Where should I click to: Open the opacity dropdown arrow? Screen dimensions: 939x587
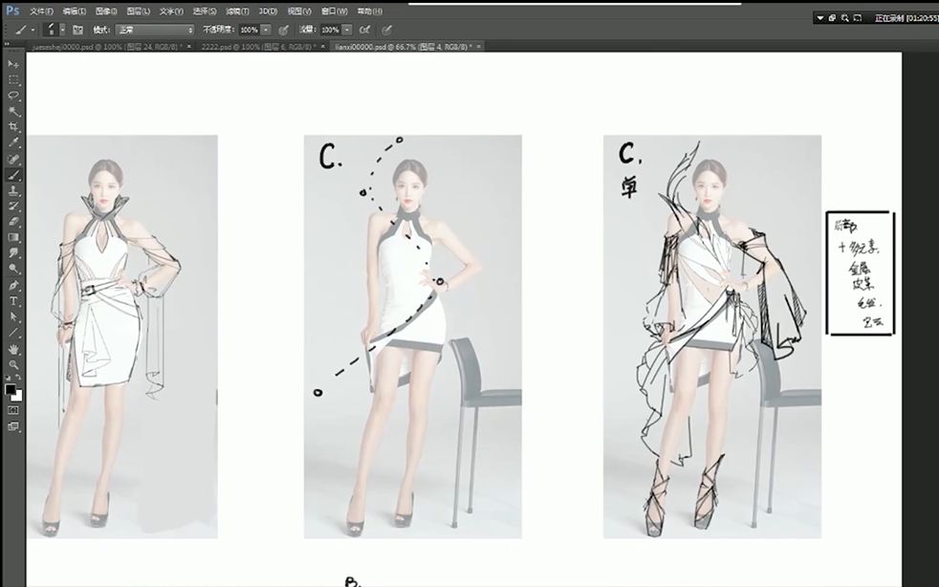pos(266,30)
